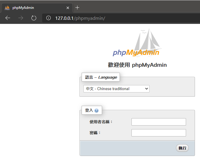This screenshot has width=200, height=161.
Task: Click the 歡迎使用 phpMyAdmin heading
Action: click(x=137, y=65)
